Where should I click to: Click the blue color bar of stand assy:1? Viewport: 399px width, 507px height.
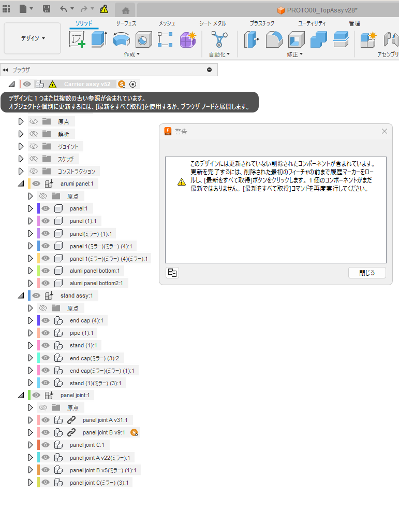coord(29,295)
